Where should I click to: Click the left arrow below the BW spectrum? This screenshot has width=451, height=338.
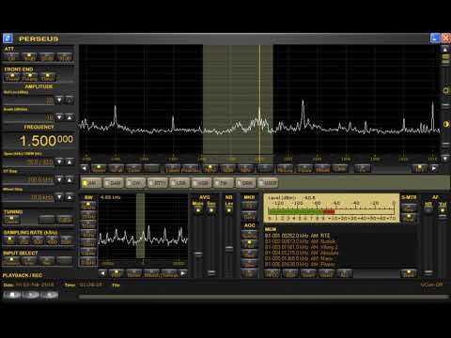pyautogui.click(x=102, y=273)
